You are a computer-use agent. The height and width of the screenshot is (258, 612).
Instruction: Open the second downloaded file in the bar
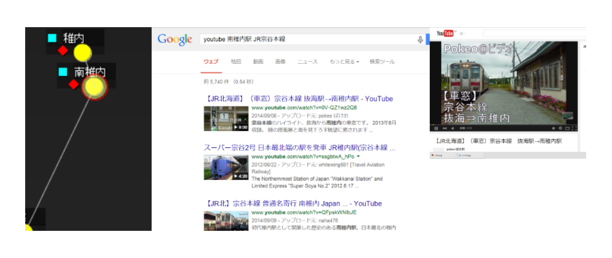pyautogui.click(x=471, y=155)
